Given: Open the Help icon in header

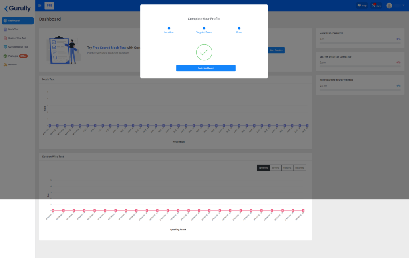Looking at the screenshot, I should [359, 6].
